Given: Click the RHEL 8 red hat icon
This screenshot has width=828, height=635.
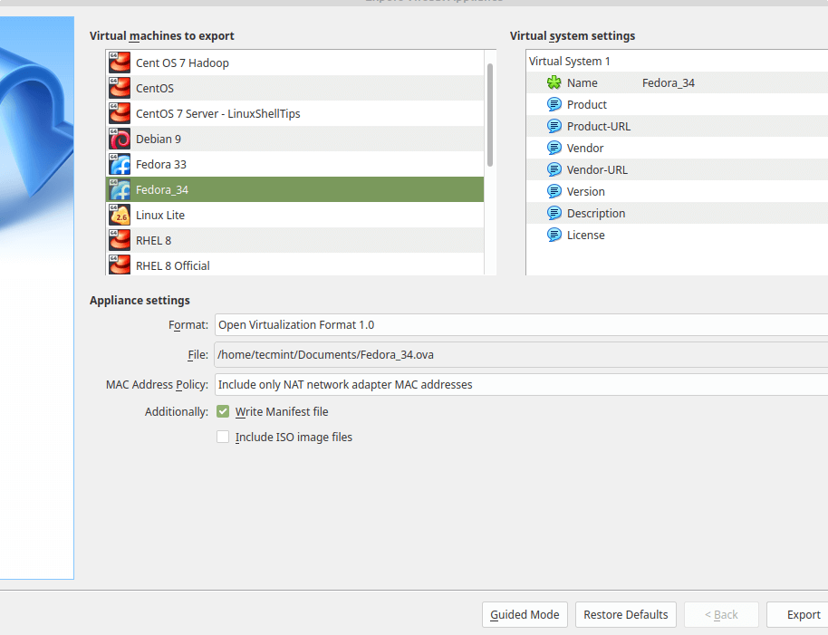Looking at the screenshot, I should (120, 240).
